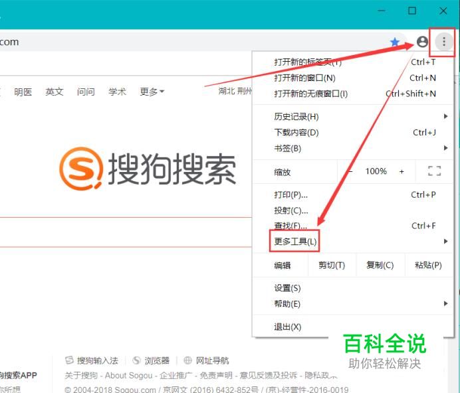Click the Sogou orange S logo
Viewport: 460px width, 393px height.
[81, 169]
